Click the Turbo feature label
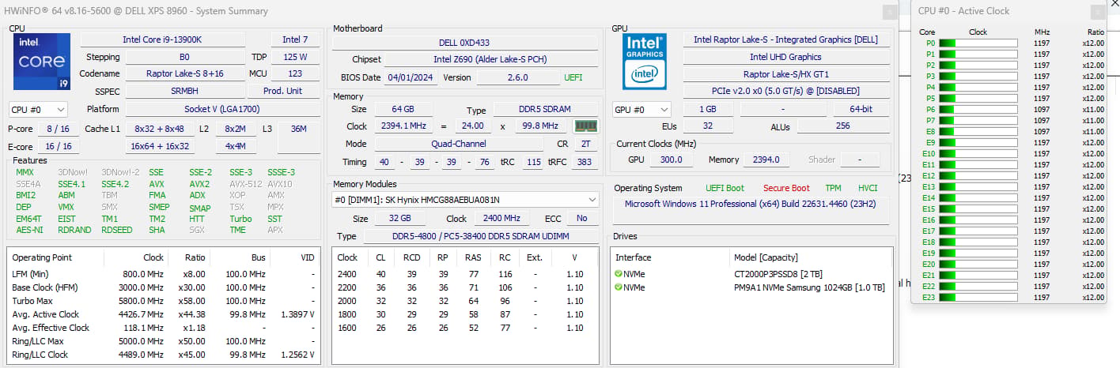 240,219
